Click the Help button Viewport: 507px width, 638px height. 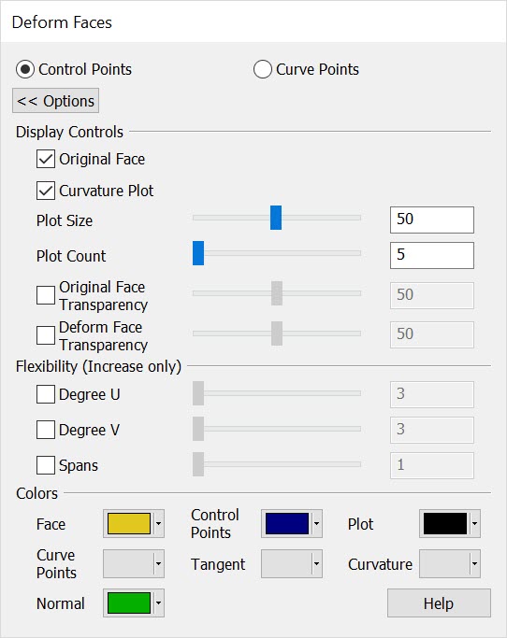pyautogui.click(x=439, y=603)
